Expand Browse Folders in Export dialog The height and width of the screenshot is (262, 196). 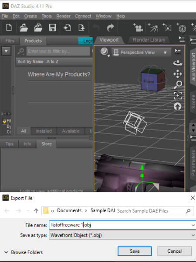pos(24,252)
